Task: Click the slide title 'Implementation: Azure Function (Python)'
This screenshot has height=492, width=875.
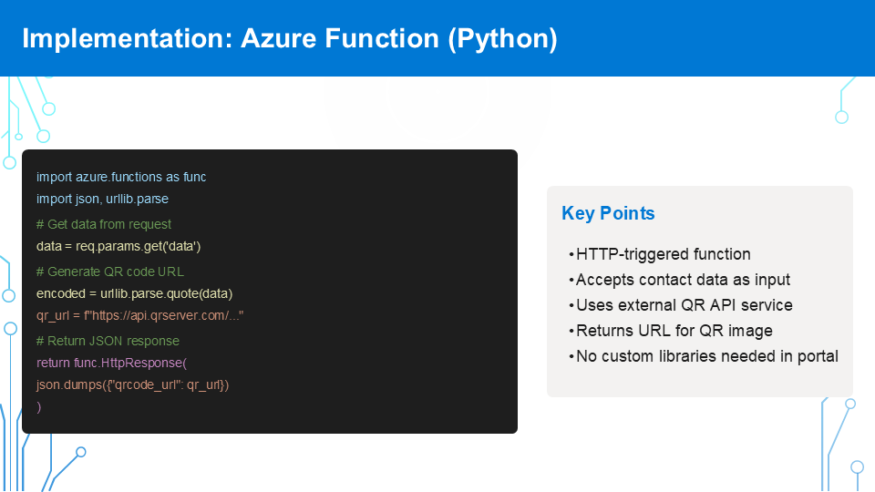Action: point(289,39)
